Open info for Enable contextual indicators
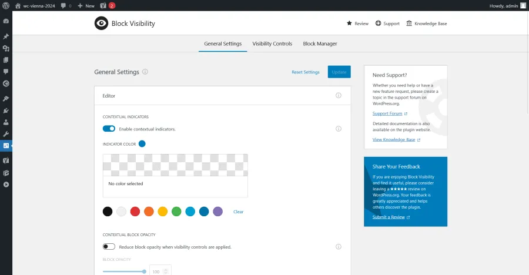The image size is (529, 275). tap(339, 129)
